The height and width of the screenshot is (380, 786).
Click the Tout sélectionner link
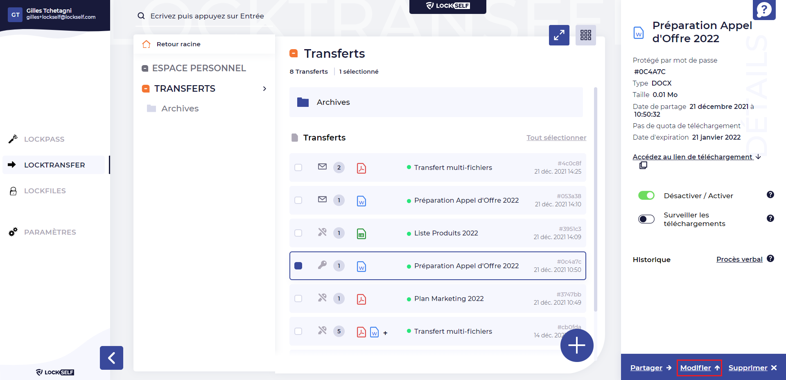pos(556,138)
